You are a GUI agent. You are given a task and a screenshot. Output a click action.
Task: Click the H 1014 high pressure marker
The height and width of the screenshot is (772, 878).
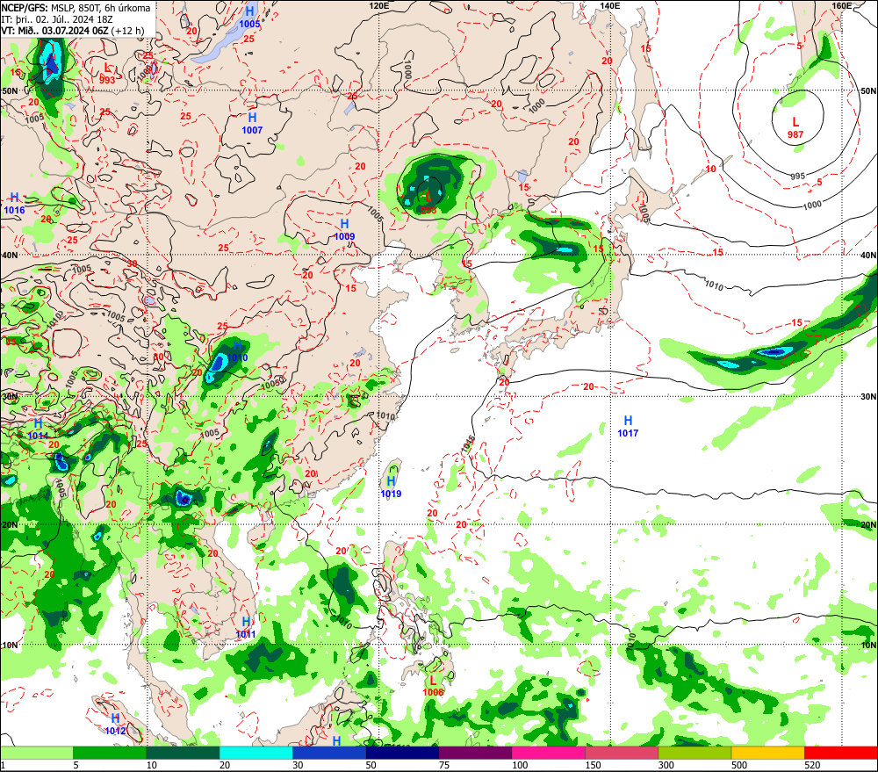click(x=38, y=429)
